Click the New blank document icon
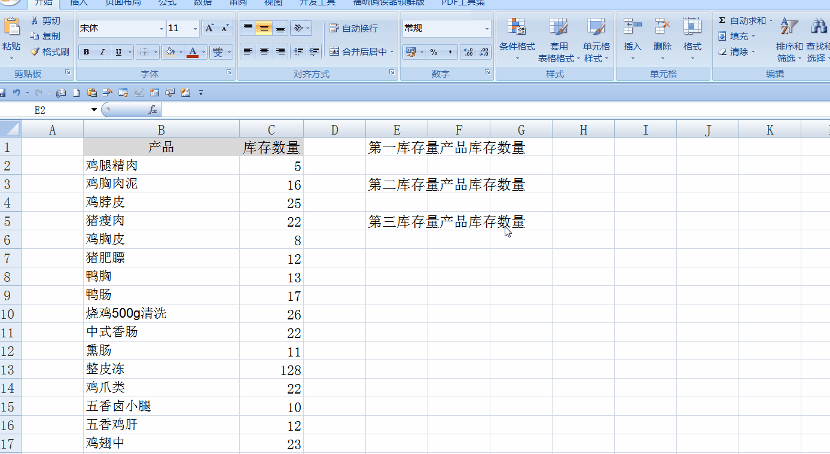 (x=77, y=93)
